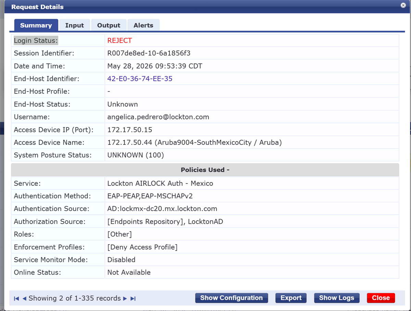
Task: Click the Access Device IP 172.17.50.15
Action: (x=130, y=130)
